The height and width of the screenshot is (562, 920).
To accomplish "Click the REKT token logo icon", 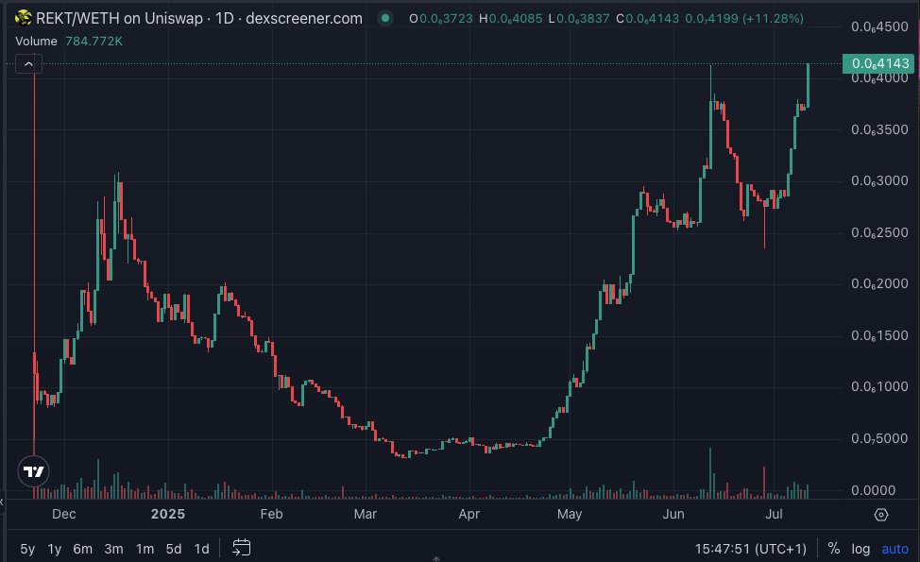I will tap(24, 18).
